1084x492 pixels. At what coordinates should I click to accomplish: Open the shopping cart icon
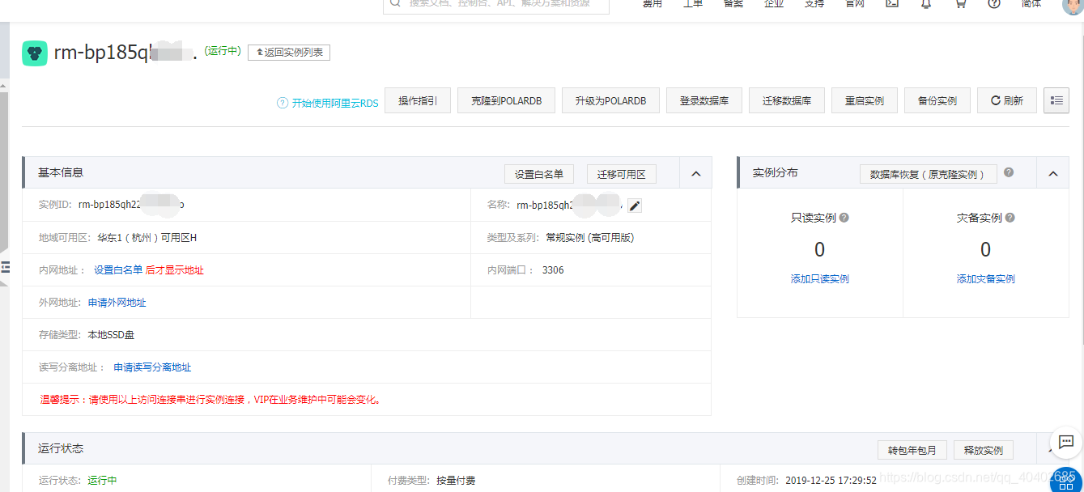point(960,3)
